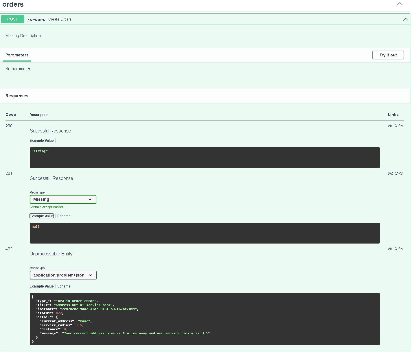Switch to Schema tab under 201 response
Screen dimensions: 412x352
tap(64, 216)
